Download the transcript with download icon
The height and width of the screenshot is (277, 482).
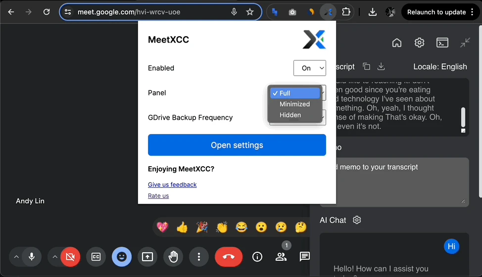click(x=381, y=66)
